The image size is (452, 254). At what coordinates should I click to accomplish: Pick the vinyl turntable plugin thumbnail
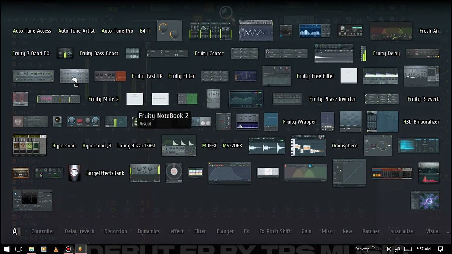tap(57, 122)
